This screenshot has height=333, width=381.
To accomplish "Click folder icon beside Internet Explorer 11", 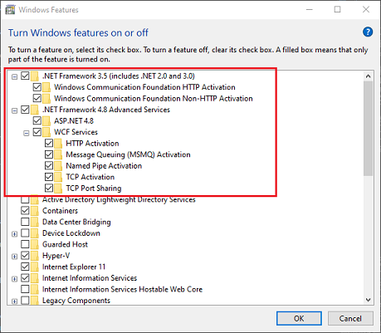I will click(x=35, y=267).
